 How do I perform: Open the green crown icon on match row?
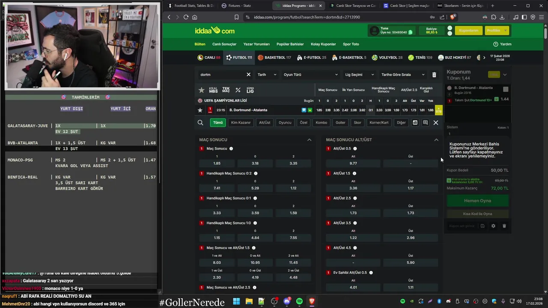pos(310,110)
